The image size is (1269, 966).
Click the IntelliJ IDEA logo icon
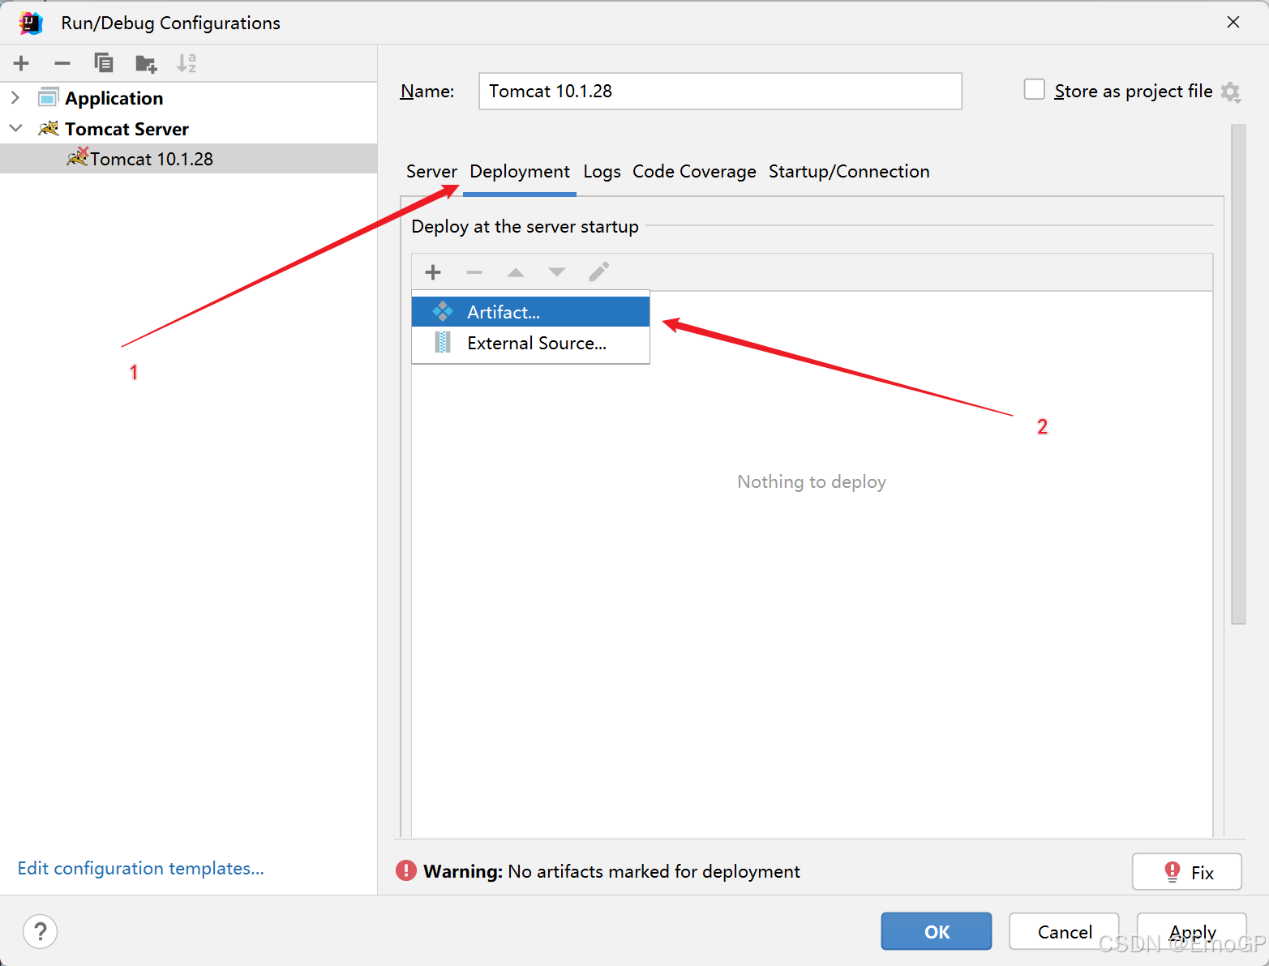pos(31,23)
